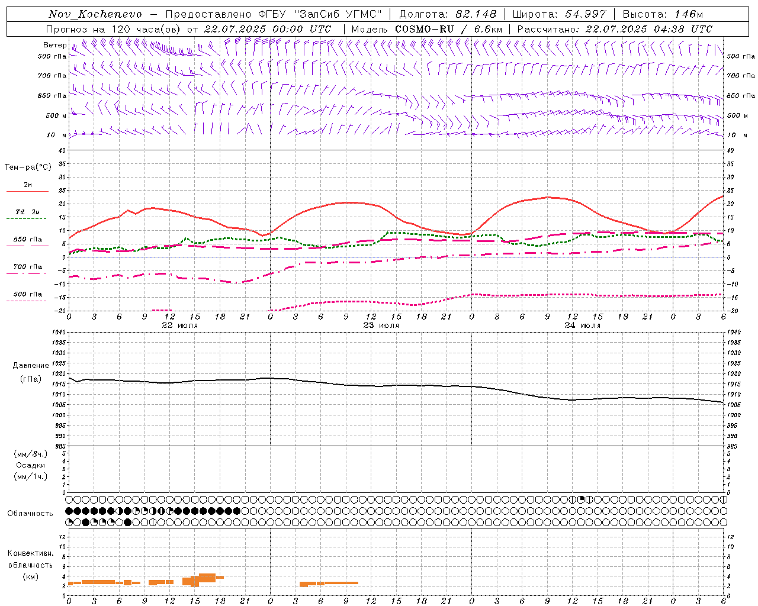Click the Осадки precipitation panel label
This screenshot has height=606, width=758.
(x=31, y=465)
